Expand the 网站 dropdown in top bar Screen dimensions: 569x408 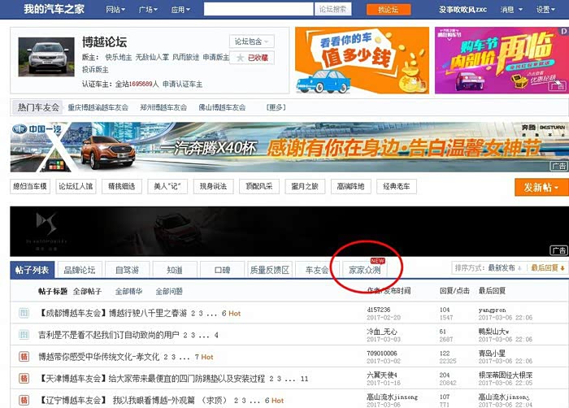click(x=116, y=10)
